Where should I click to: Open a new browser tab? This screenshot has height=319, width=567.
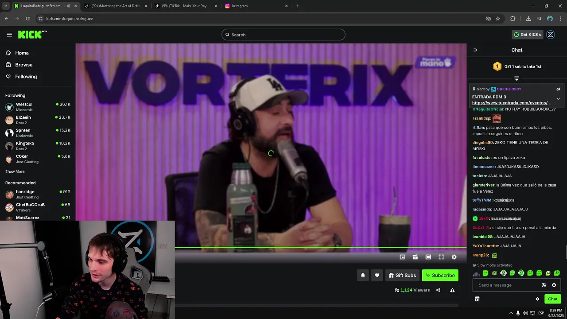(x=297, y=6)
